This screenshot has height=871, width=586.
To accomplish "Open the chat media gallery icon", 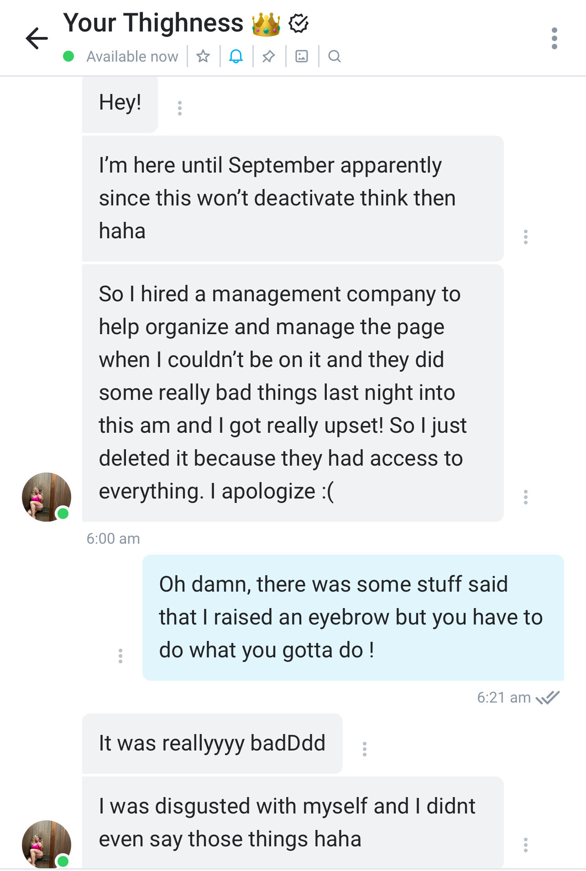I will [x=302, y=56].
